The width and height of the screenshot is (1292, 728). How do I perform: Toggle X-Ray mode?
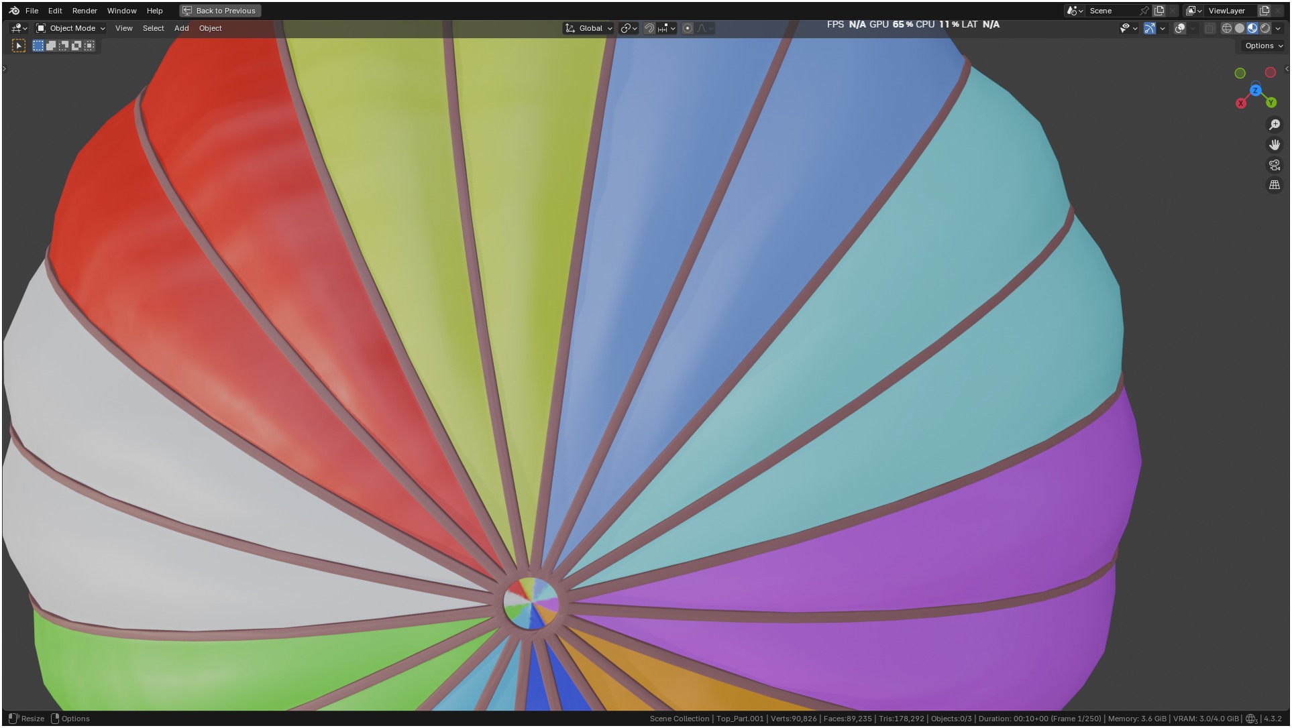coord(1210,28)
